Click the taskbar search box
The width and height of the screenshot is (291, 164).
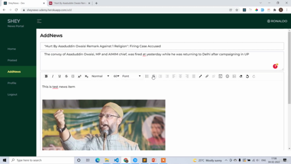coord(41,160)
